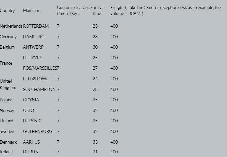Screen dimensions: 227x157
Task: Select the HELSINKI port cell
Action: tap(32, 121)
